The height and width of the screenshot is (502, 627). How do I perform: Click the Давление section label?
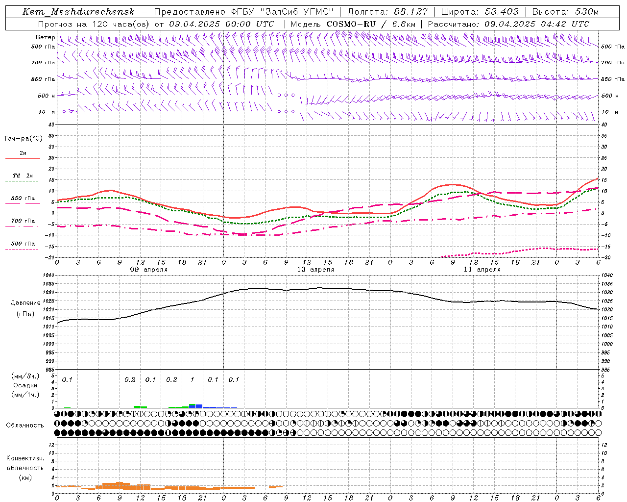coord(25,303)
